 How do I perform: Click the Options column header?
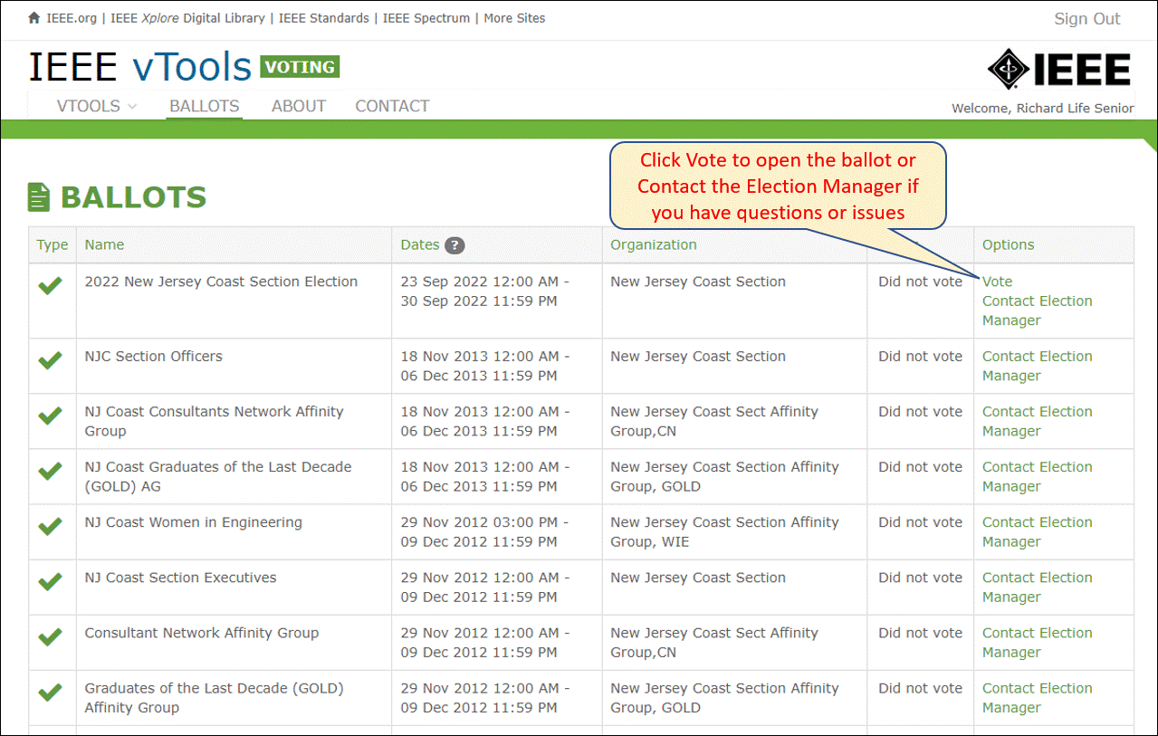tap(1009, 244)
